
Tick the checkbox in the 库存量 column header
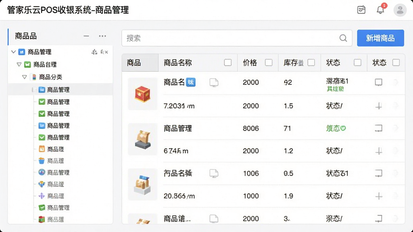click(311, 62)
